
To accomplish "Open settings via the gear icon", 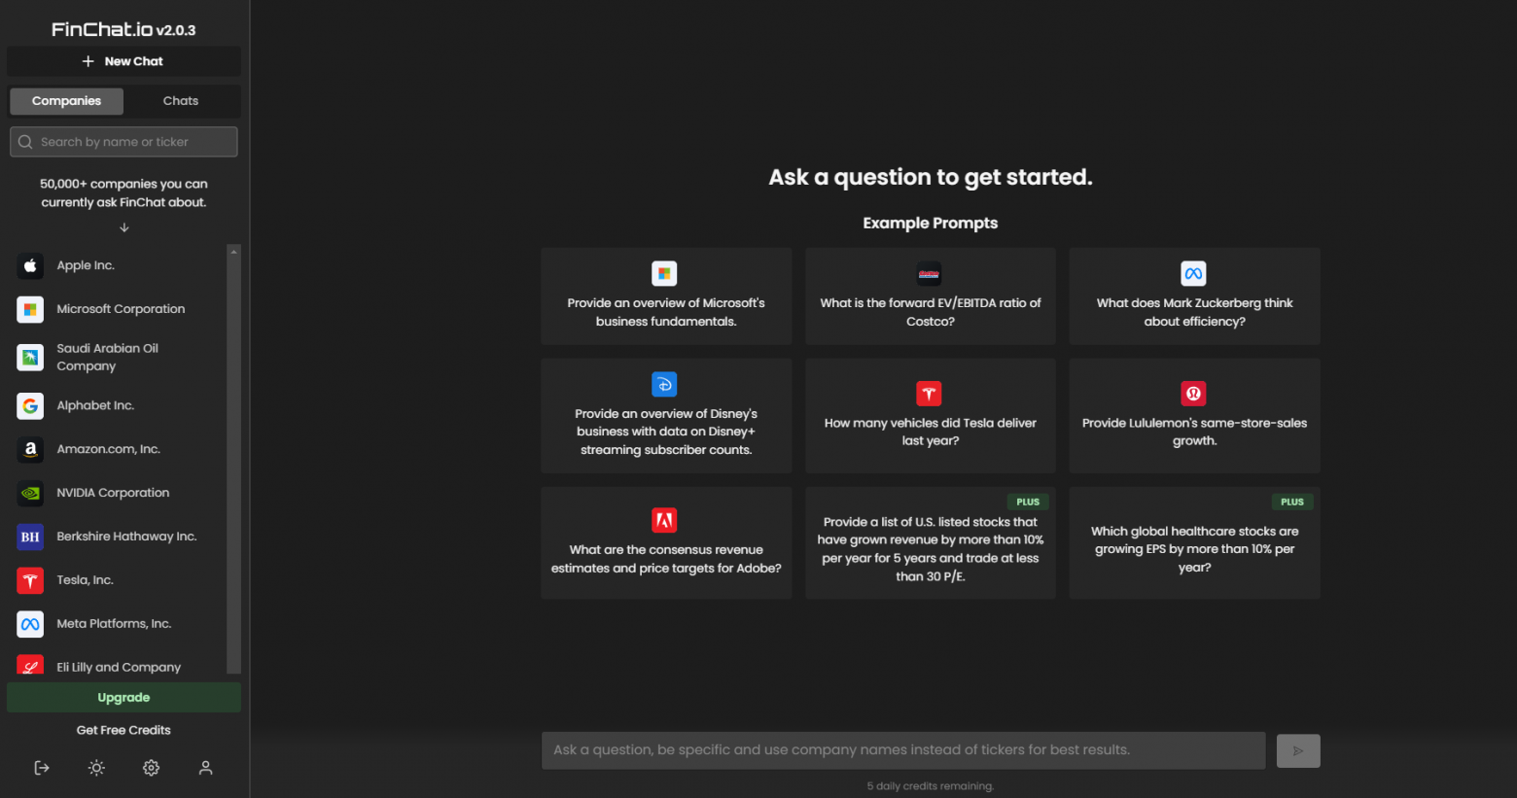I will click(x=151, y=768).
